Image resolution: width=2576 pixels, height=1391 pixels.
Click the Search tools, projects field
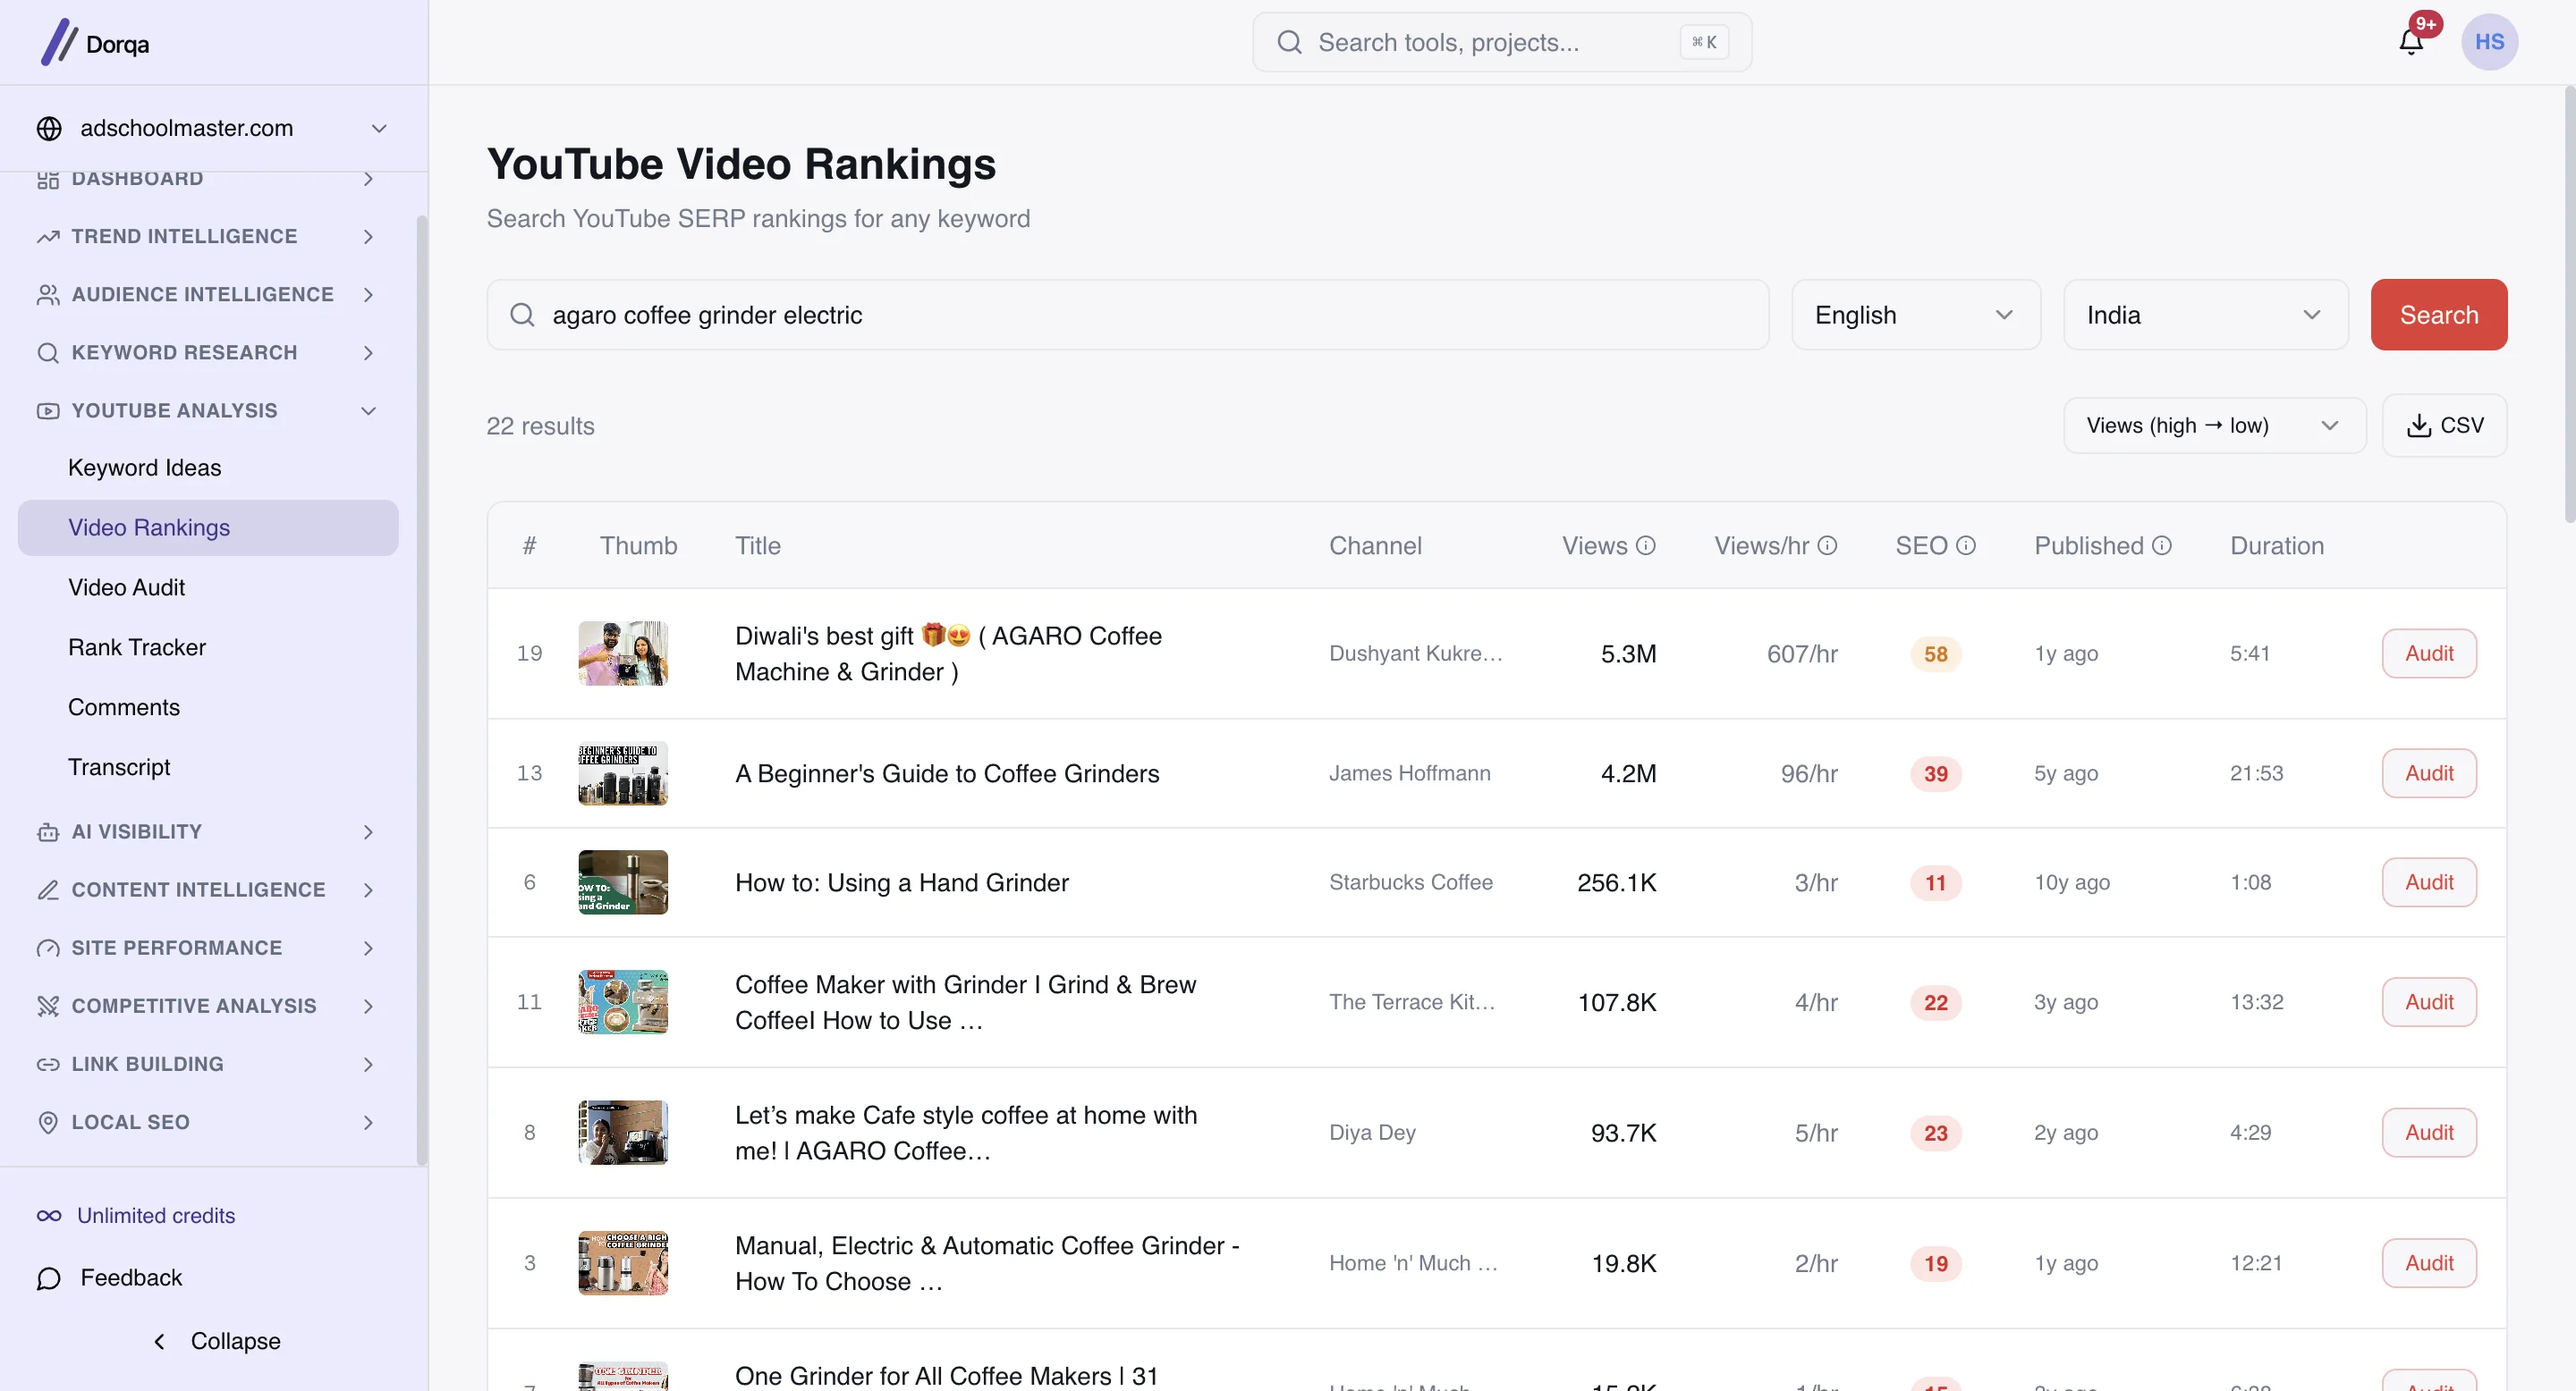[1502, 42]
